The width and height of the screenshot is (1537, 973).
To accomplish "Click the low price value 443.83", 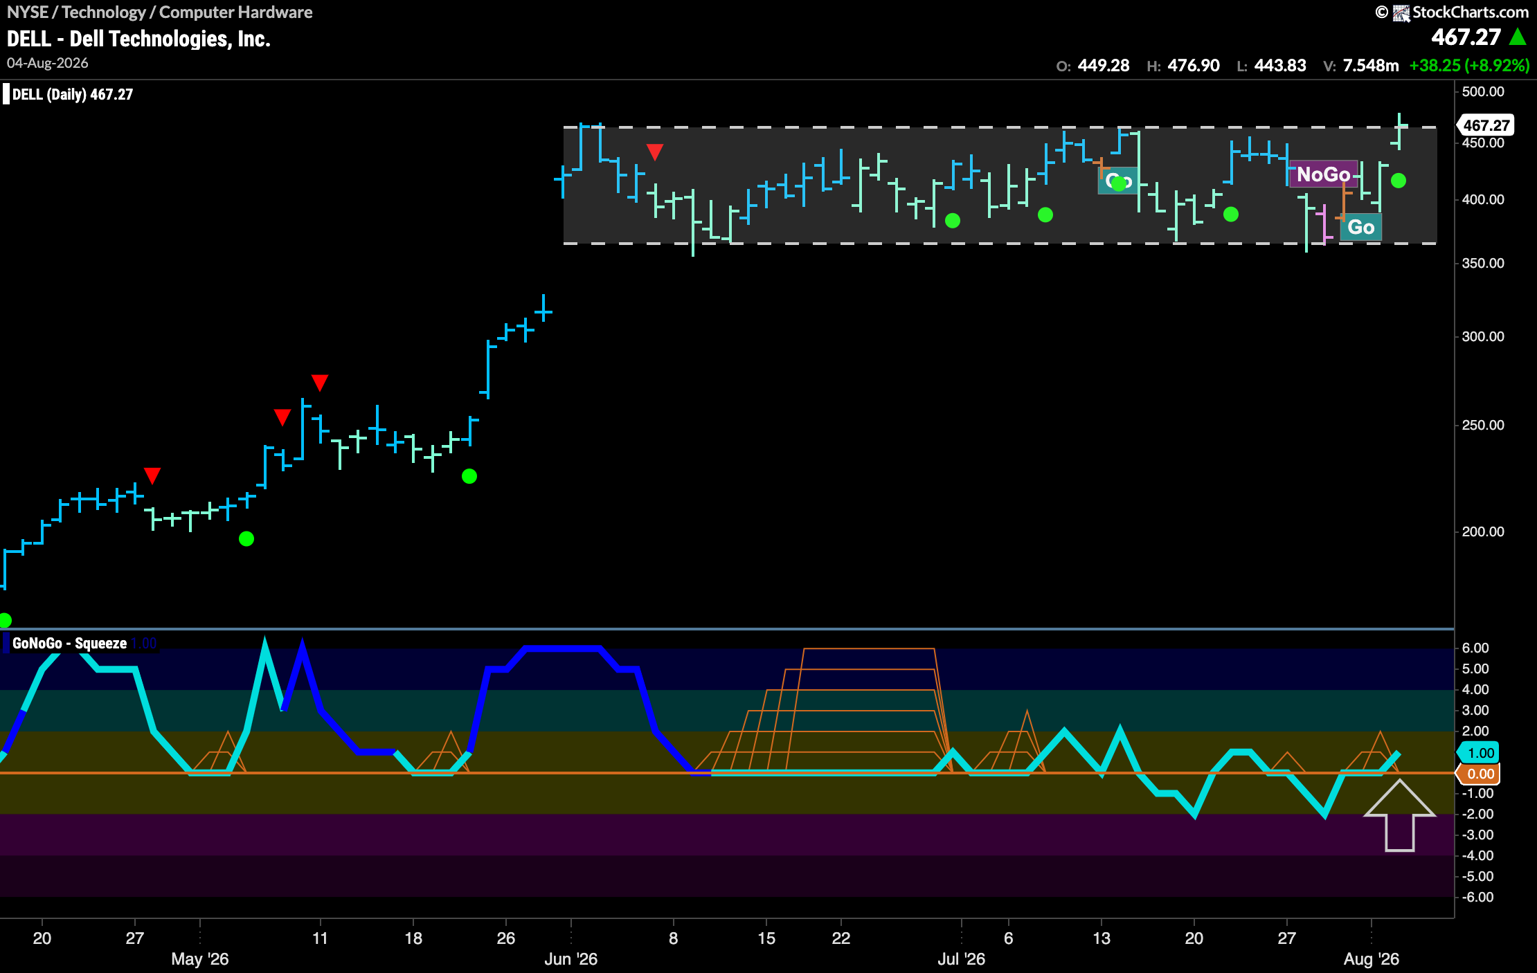I will pos(1280,66).
